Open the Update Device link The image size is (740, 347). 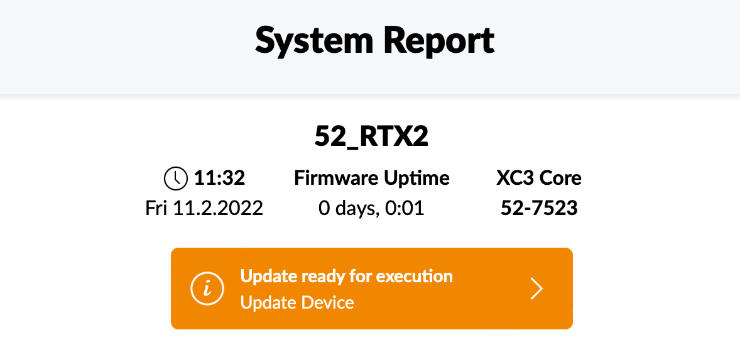tap(297, 302)
